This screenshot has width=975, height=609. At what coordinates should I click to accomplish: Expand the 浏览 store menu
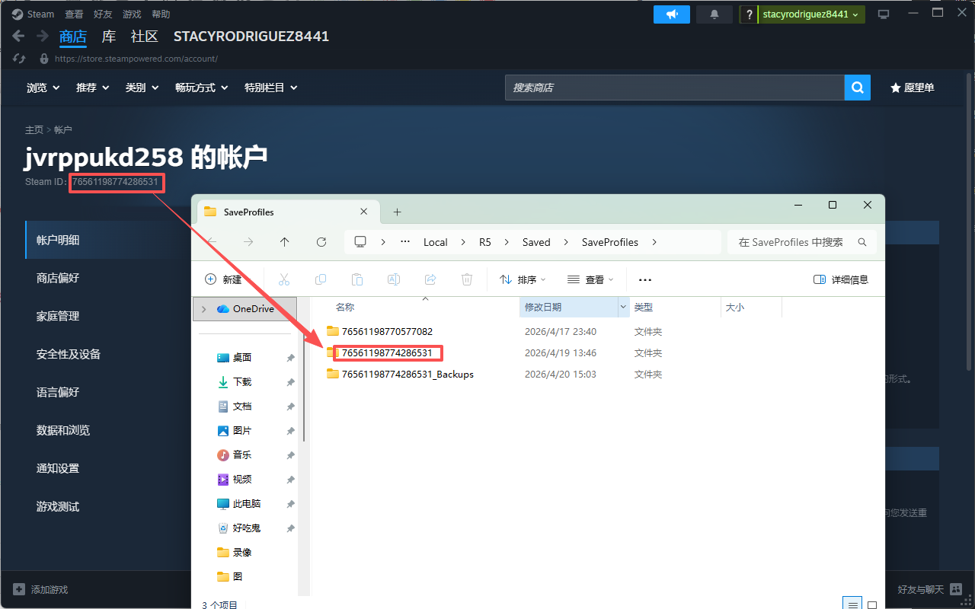(43, 88)
